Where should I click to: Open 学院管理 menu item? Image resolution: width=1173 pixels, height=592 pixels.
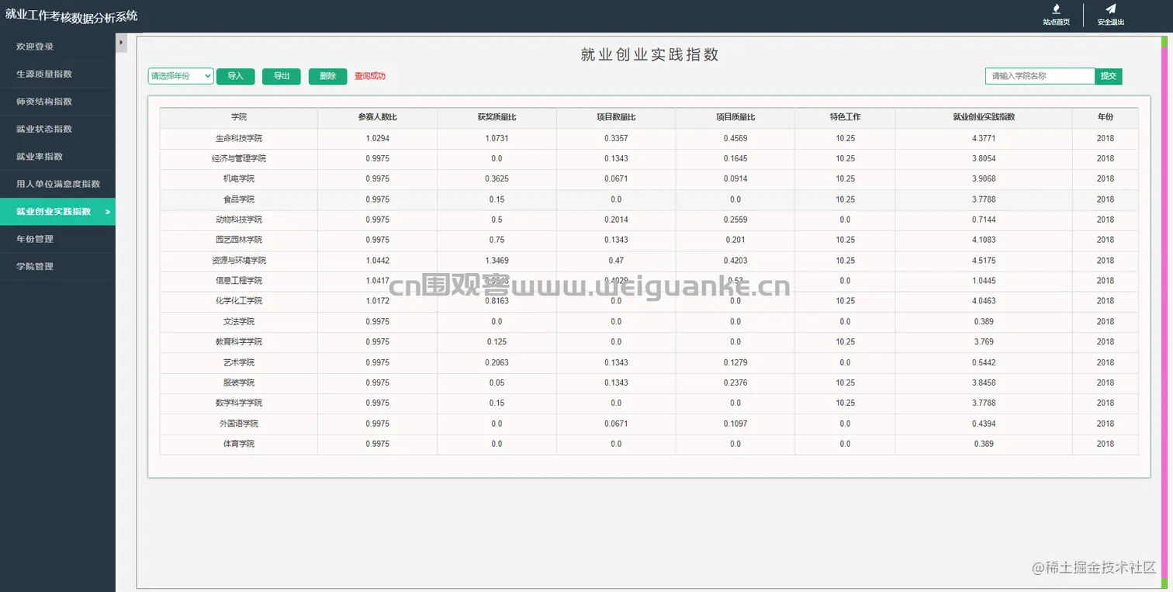click(57, 266)
